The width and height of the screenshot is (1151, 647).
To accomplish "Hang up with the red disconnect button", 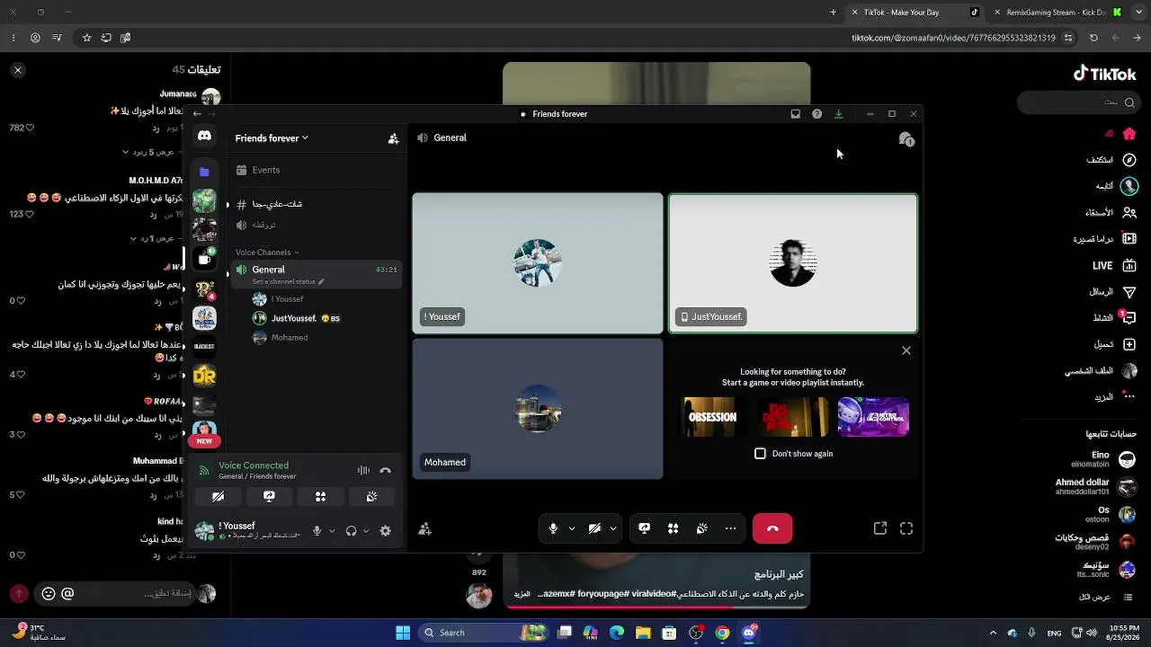I will pos(772,528).
